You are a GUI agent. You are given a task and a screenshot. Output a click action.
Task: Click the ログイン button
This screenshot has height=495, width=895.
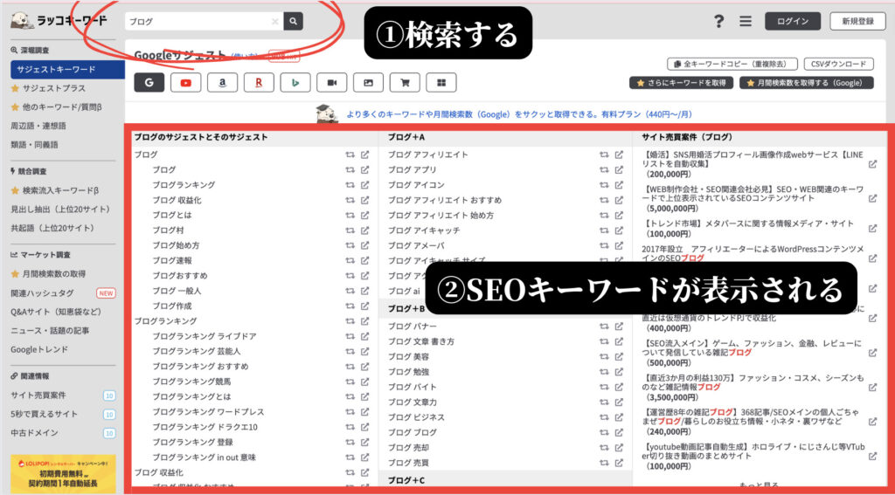(x=793, y=21)
